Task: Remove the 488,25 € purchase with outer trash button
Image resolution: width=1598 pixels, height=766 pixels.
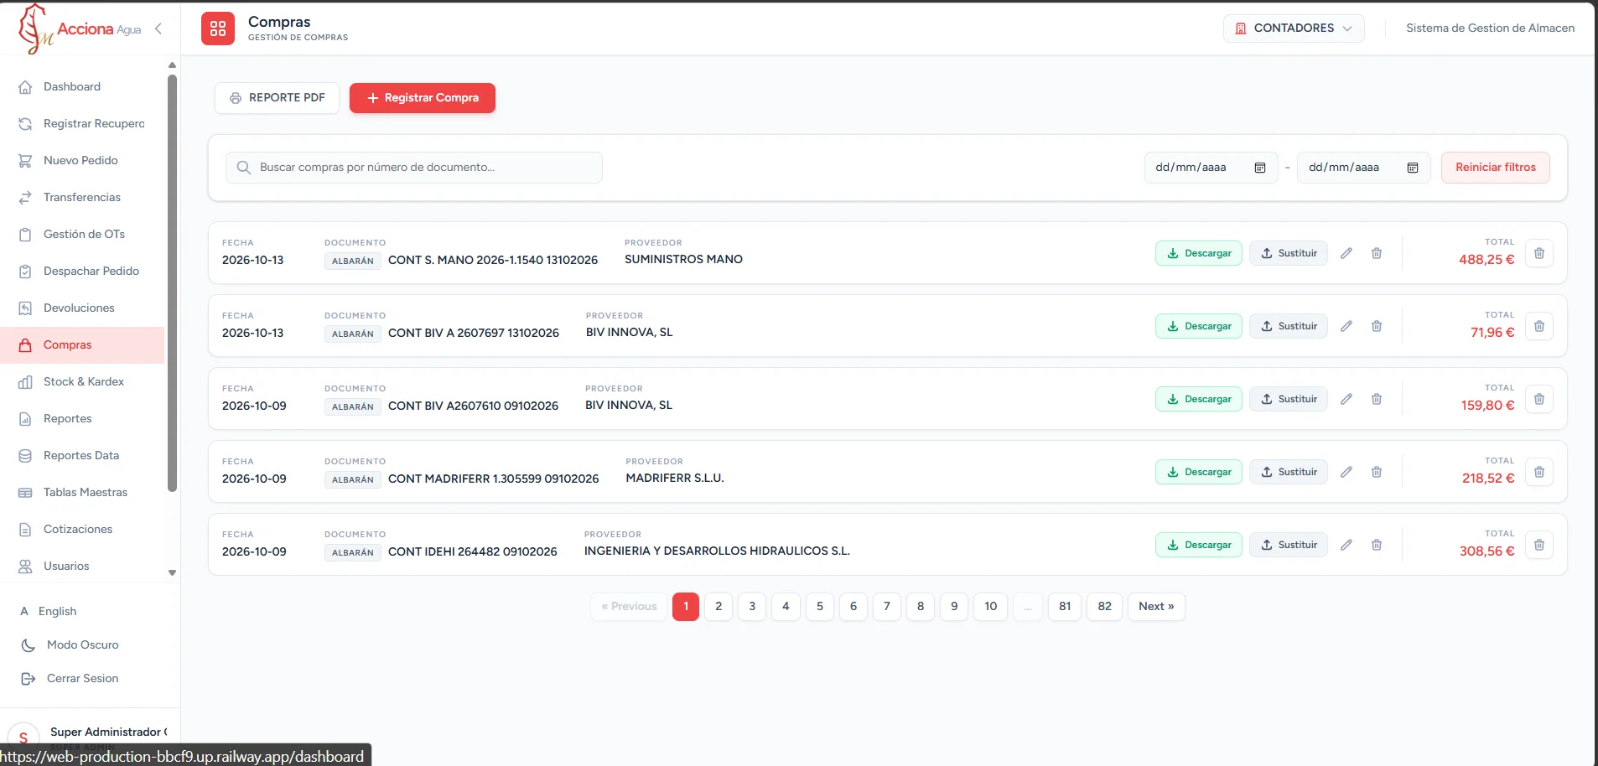Action: pyautogui.click(x=1539, y=253)
